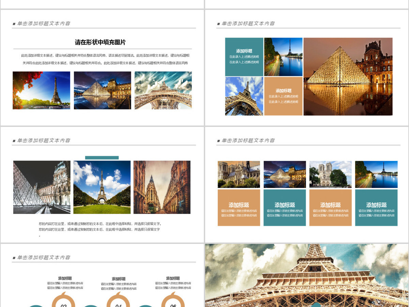Select the Louvre pyramid photo under the "请在形状中填充图片" heading

102,90
